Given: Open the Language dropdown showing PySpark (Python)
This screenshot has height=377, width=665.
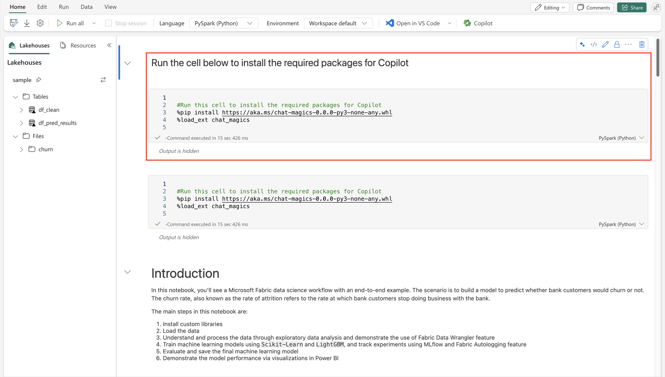Looking at the screenshot, I should [223, 23].
